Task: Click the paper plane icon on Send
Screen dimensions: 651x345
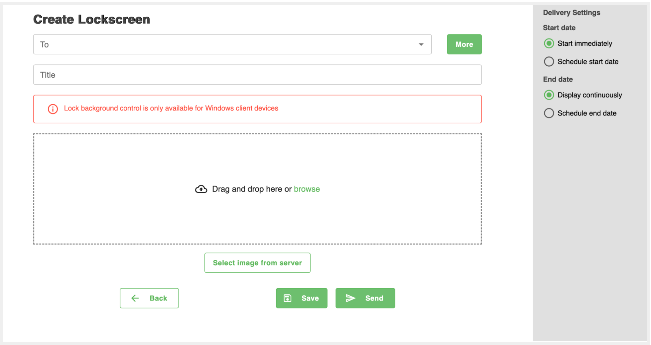Action: point(350,298)
